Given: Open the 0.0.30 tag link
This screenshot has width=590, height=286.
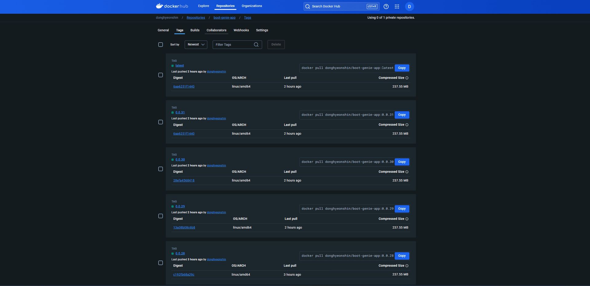Looking at the screenshot, I should pos(180,160).
